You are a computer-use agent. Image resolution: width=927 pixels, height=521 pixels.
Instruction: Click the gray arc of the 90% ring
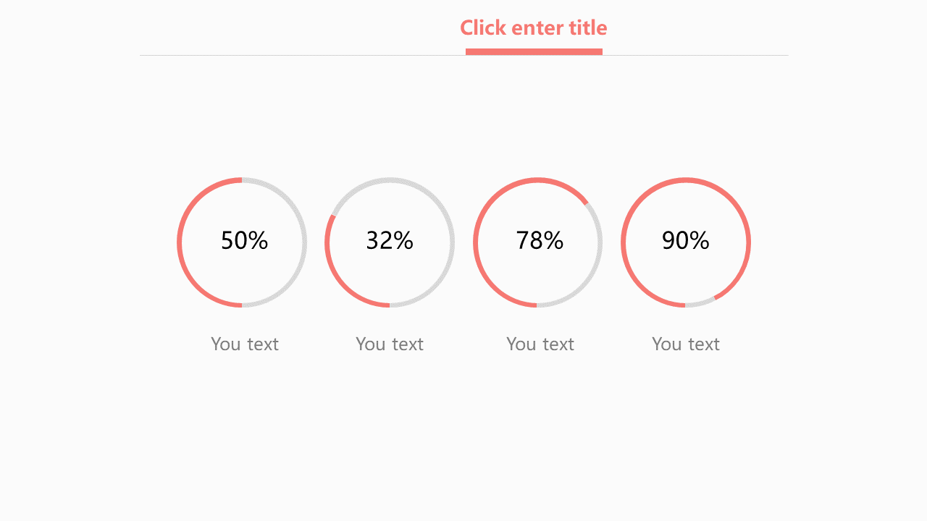tap(700, 303)
